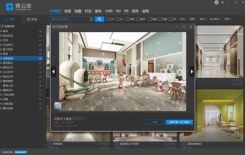Switch to the 本地 tab
245x155 pixels.
32,19
